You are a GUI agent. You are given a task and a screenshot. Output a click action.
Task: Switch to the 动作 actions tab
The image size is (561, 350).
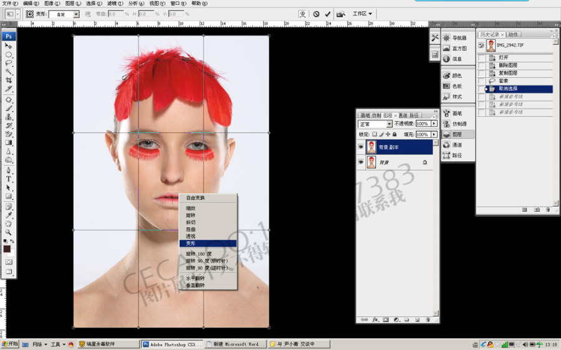pos(513,34)
